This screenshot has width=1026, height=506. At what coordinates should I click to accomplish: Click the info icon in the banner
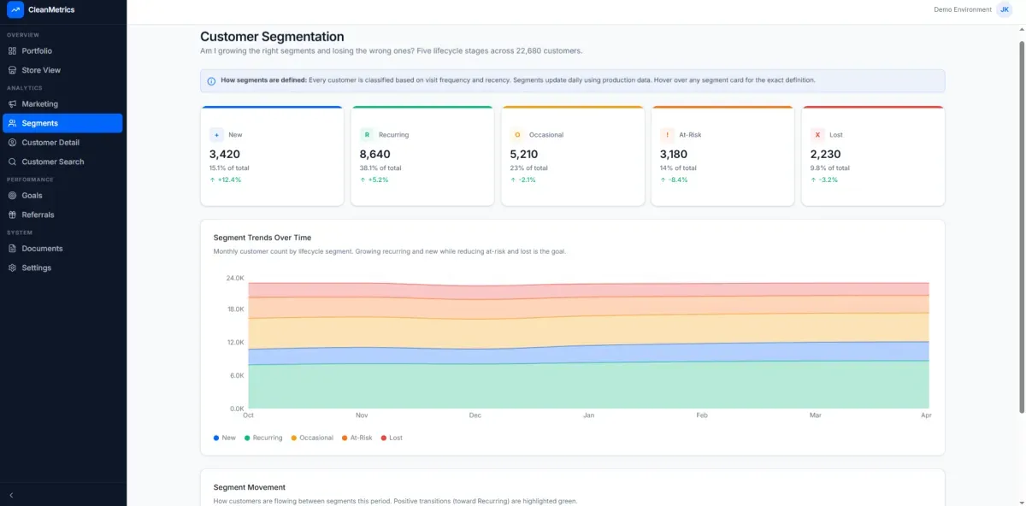[211, 81]
